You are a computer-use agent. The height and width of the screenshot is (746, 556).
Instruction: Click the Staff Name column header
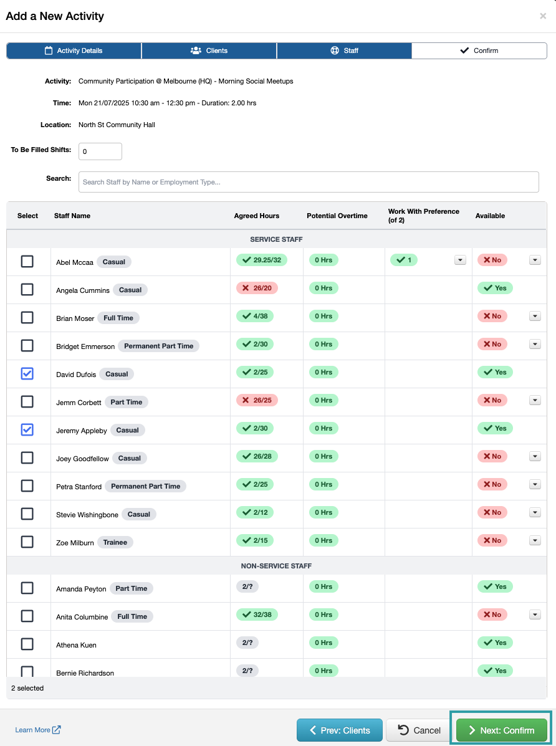point(72,216)
